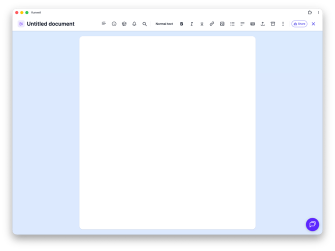Insert a hyperlink
This screenshot has width=335, height=251.
(x=211, y=24)
